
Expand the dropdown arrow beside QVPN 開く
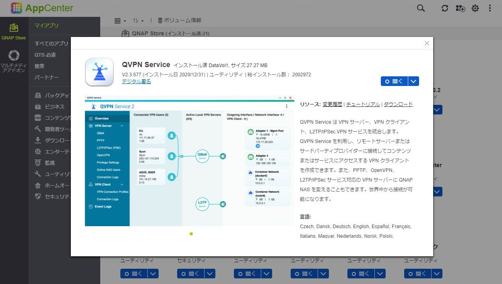click(x=413, y=81)
